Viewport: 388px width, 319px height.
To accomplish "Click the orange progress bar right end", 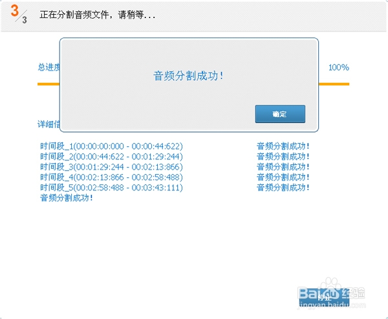I will pos(334,84).
